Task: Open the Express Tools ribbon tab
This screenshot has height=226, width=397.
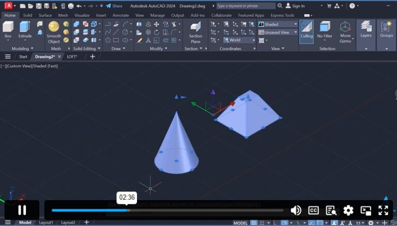Action: [x=282, y=15]
